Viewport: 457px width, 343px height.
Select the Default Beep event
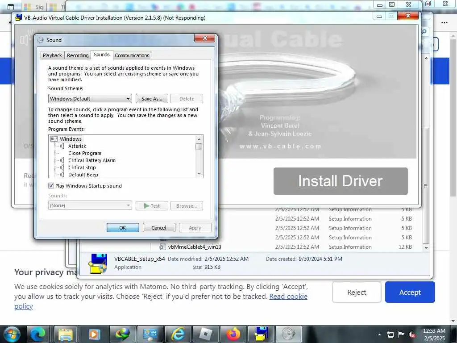click(83, 175)
